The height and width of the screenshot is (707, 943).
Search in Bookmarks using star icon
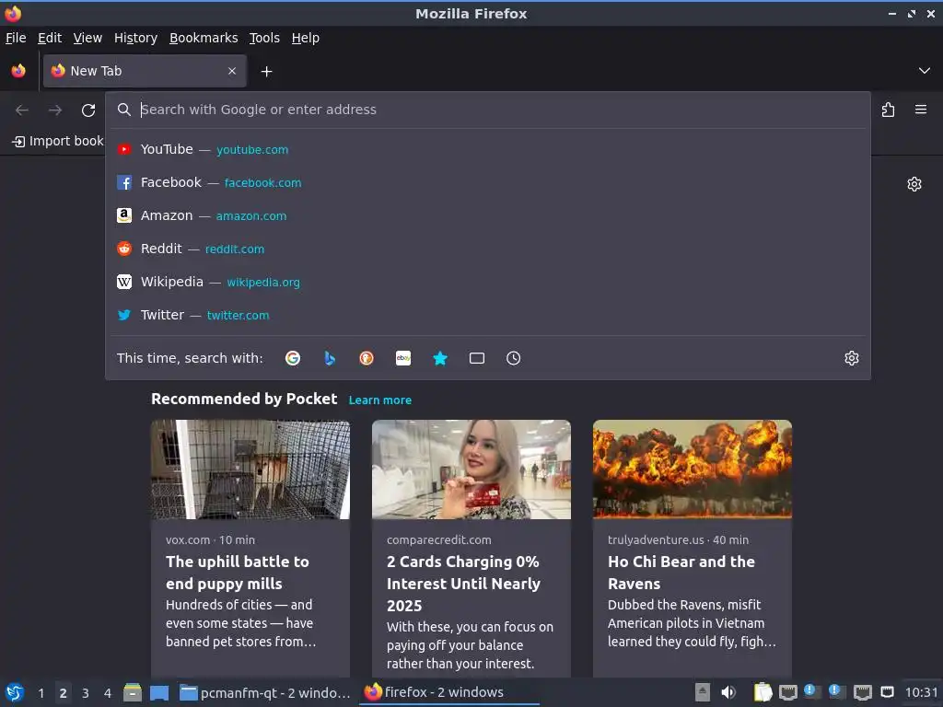click(x=440, y=358)
